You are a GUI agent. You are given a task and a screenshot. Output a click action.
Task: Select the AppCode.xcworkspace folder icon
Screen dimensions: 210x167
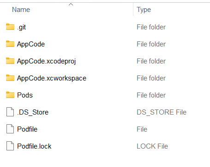[10, 78]
